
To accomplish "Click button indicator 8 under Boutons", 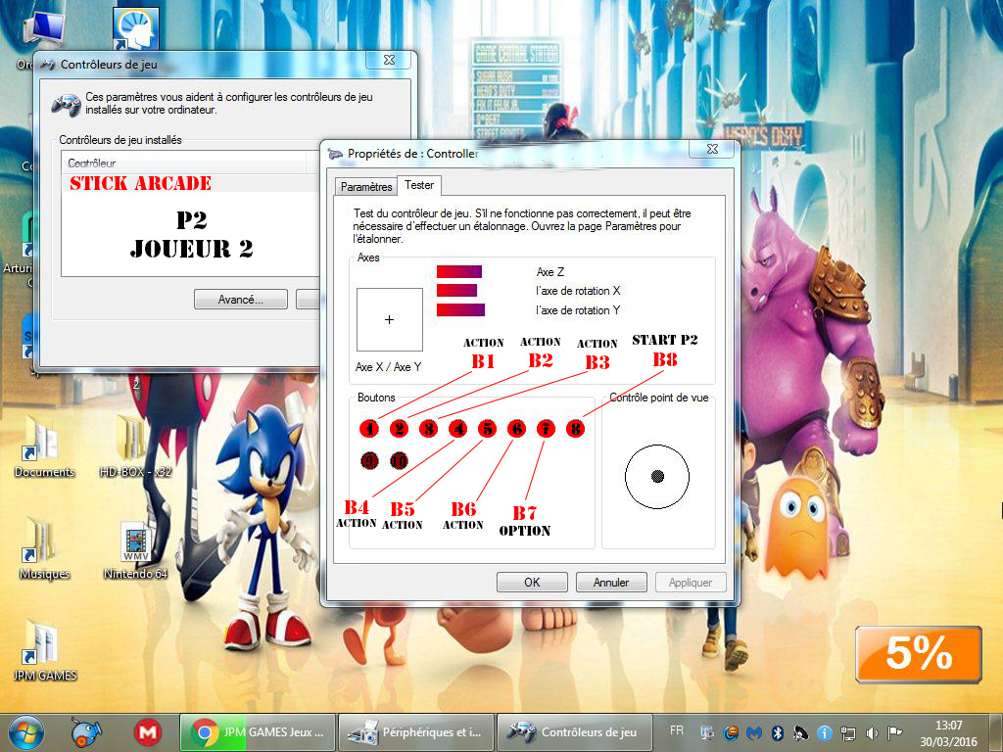I will (x=576, y=429).
